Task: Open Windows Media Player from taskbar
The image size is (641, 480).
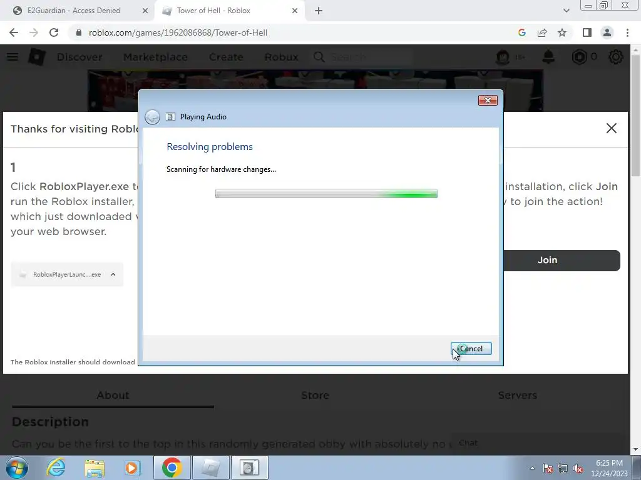Action: click(132, 467)
